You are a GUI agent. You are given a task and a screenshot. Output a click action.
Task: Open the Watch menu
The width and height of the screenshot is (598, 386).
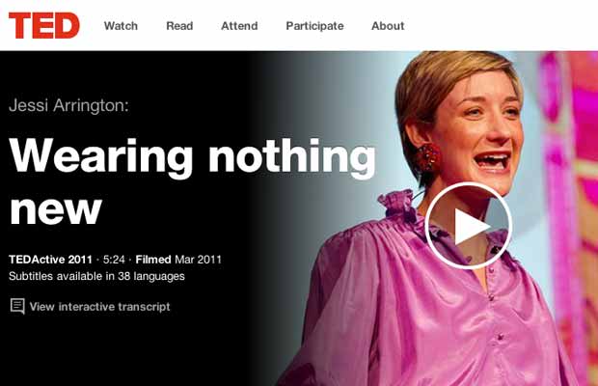click(x=121, y=26)
